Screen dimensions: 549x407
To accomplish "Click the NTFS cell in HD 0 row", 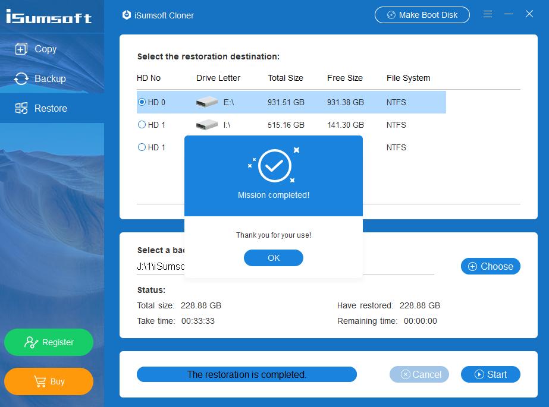I will (396, 102).
